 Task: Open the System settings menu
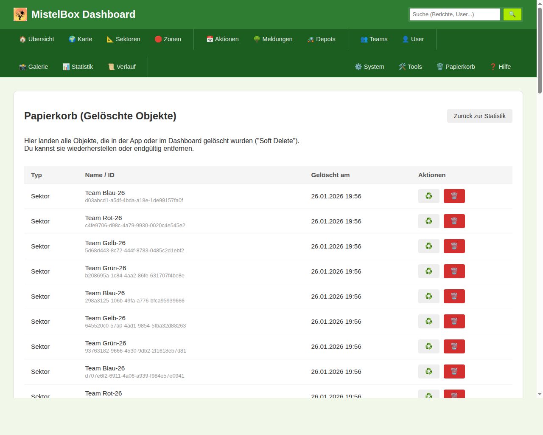point(369,67)
